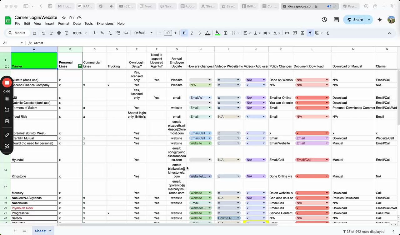Image resolution: width=400 pixels, height=235 pixels.
Task: Select the Paint format tool
Action: pyautogui.click(x=66, y=33)
